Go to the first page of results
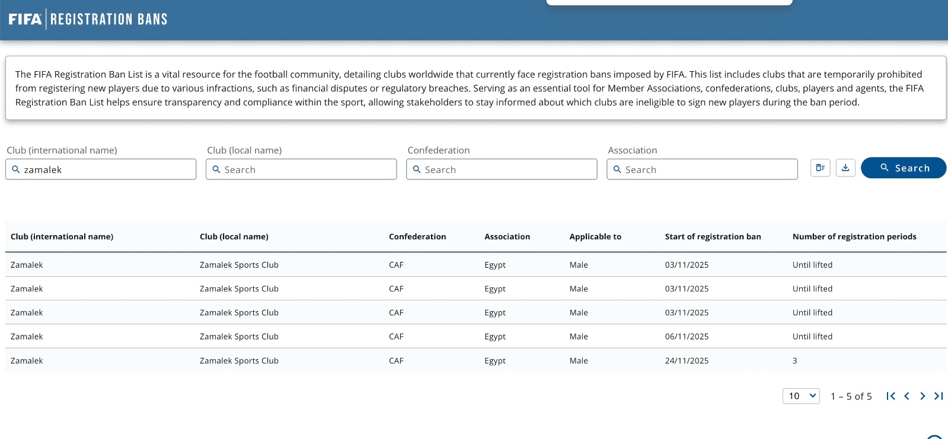The image size is (948, 439). coord(890,396)
